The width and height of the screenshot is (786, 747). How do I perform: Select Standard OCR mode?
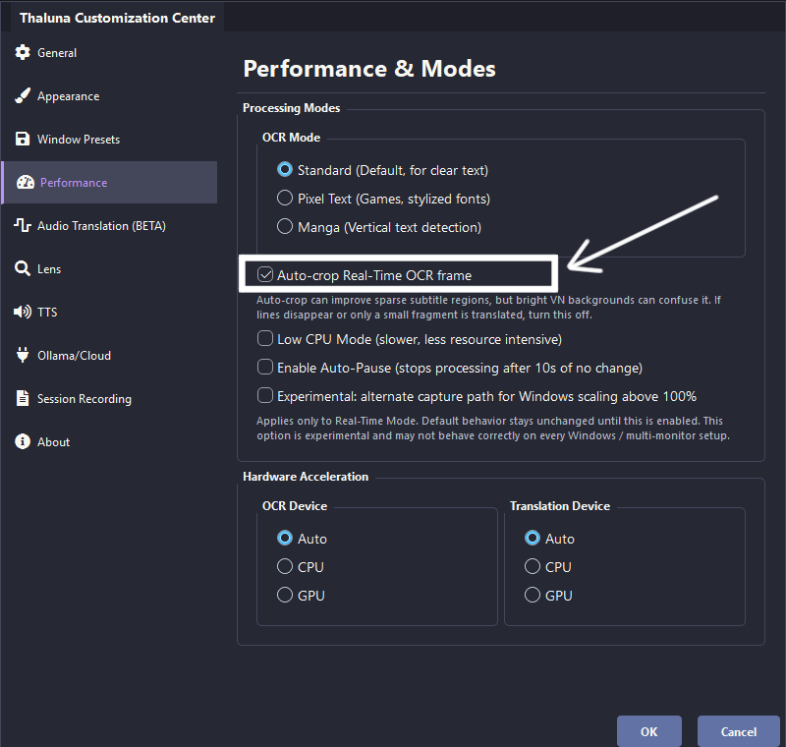(x=285, y=169)
